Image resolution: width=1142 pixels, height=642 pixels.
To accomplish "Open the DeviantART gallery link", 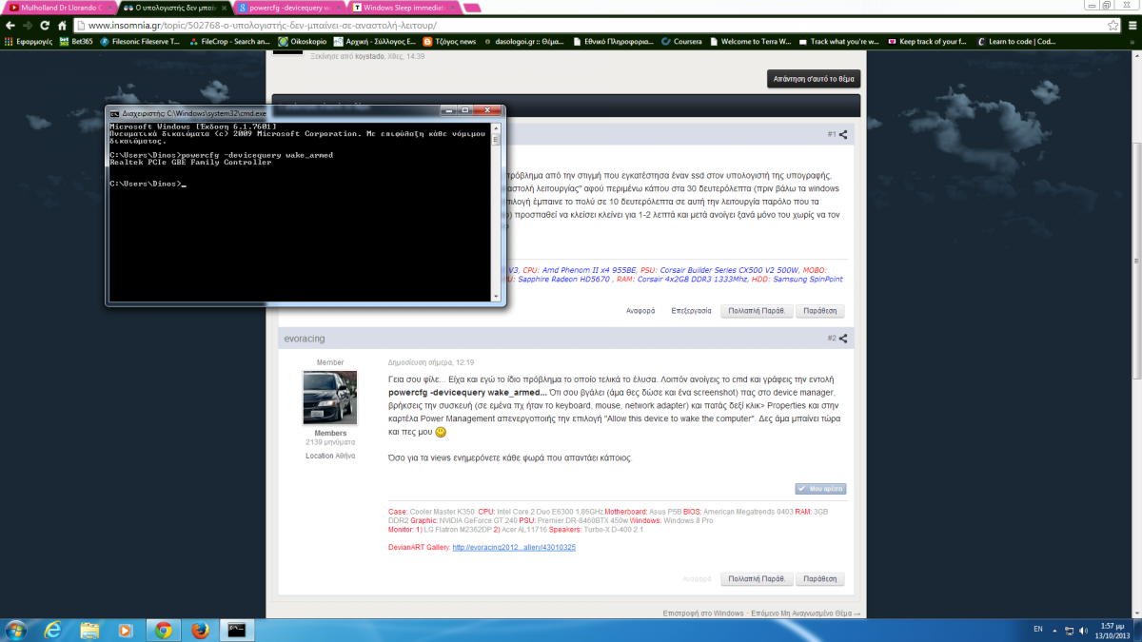I will coord(514,547).
